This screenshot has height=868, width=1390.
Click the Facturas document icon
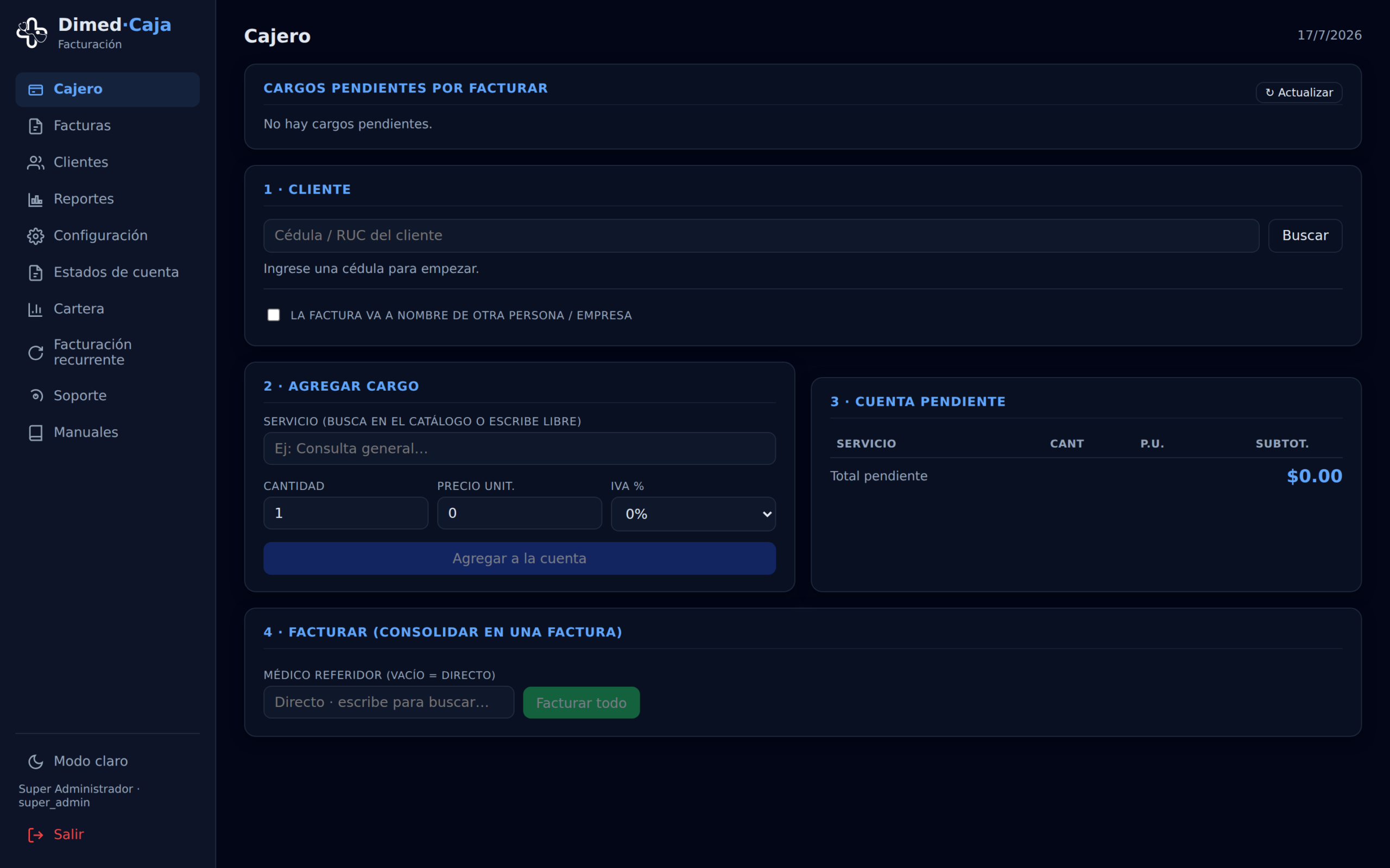pos(36,126)
